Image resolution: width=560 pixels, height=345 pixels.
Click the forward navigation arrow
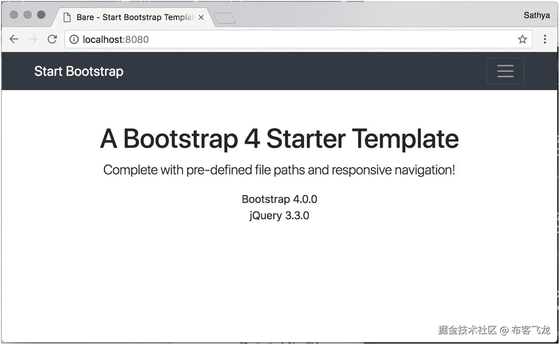[33, 39]
